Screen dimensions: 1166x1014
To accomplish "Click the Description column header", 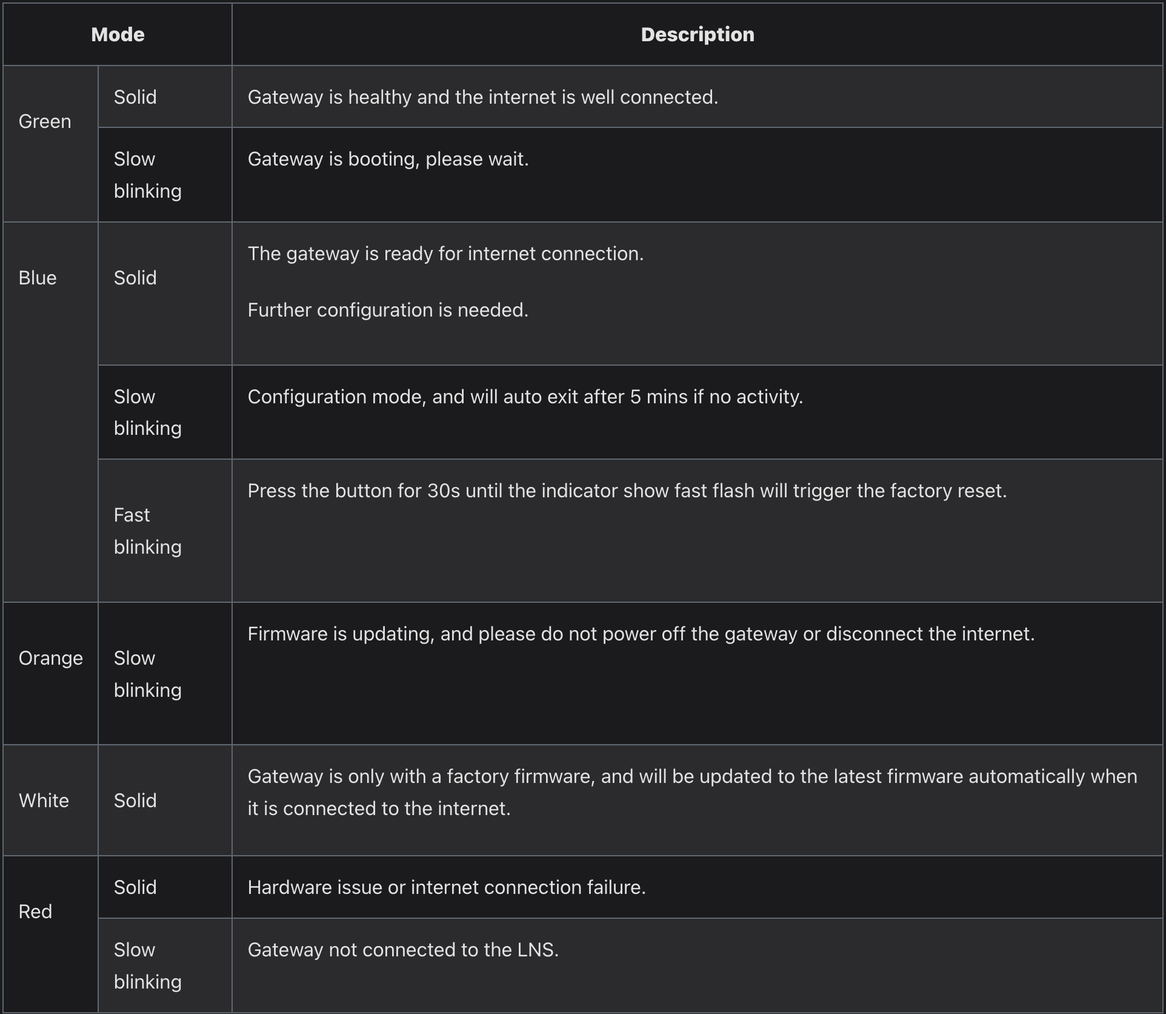I will (698, 35).
